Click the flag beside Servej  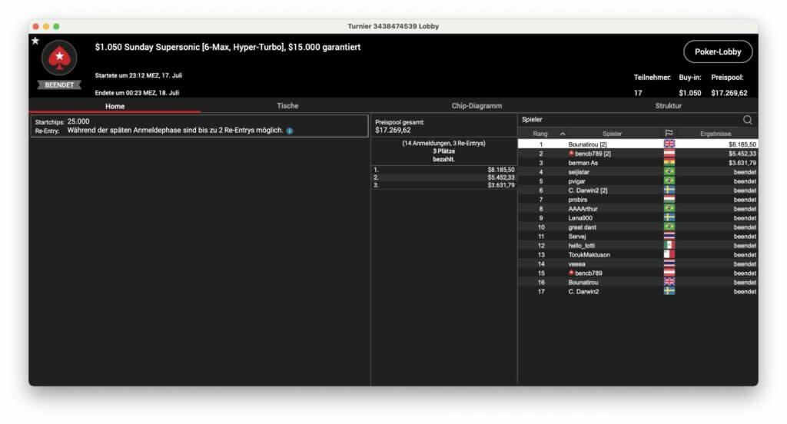[669, 237]
